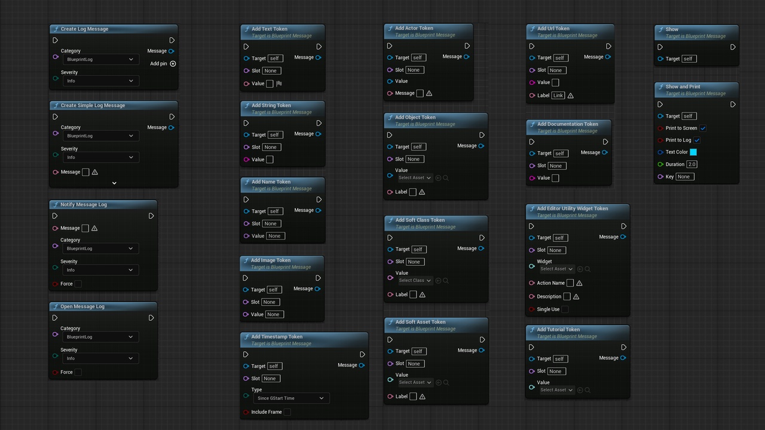
Task: Open the Since GStart Time Type dropdown
Action: [x=290, y=398]
